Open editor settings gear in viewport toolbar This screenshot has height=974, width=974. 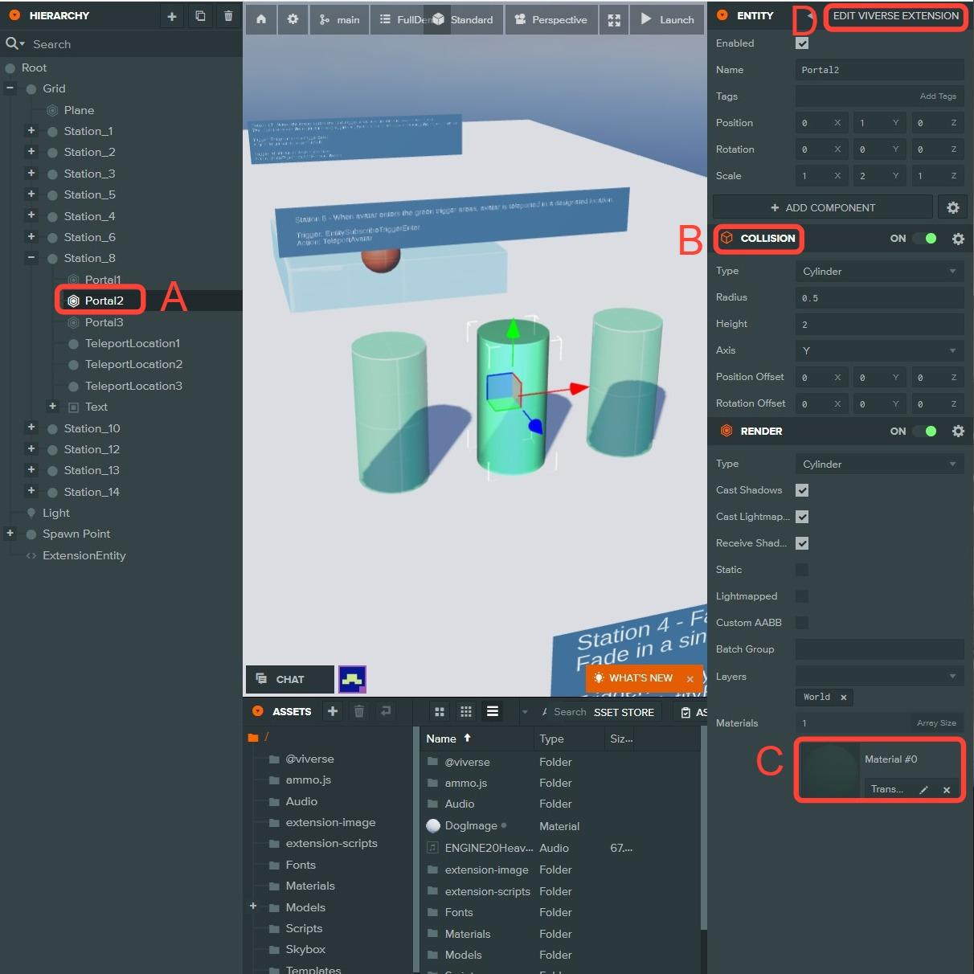tap(293, 19)
